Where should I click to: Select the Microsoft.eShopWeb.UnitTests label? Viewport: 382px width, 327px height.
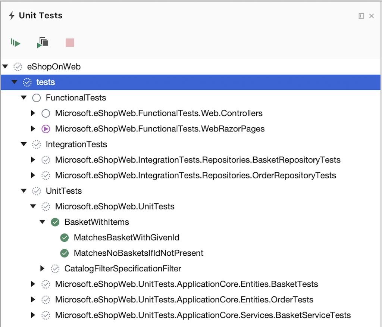(115, 206)
